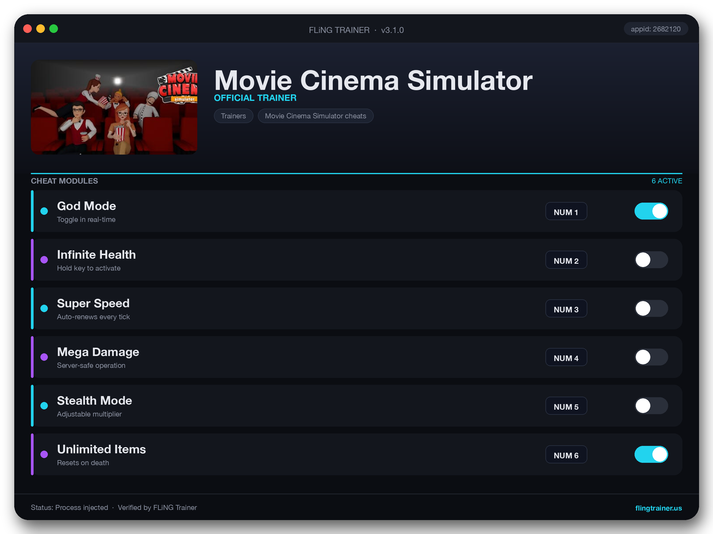Switch on Stealth Mode toggle
This screenshot has width=713, height=534.
pyautogui.click(x=651, y=406)
